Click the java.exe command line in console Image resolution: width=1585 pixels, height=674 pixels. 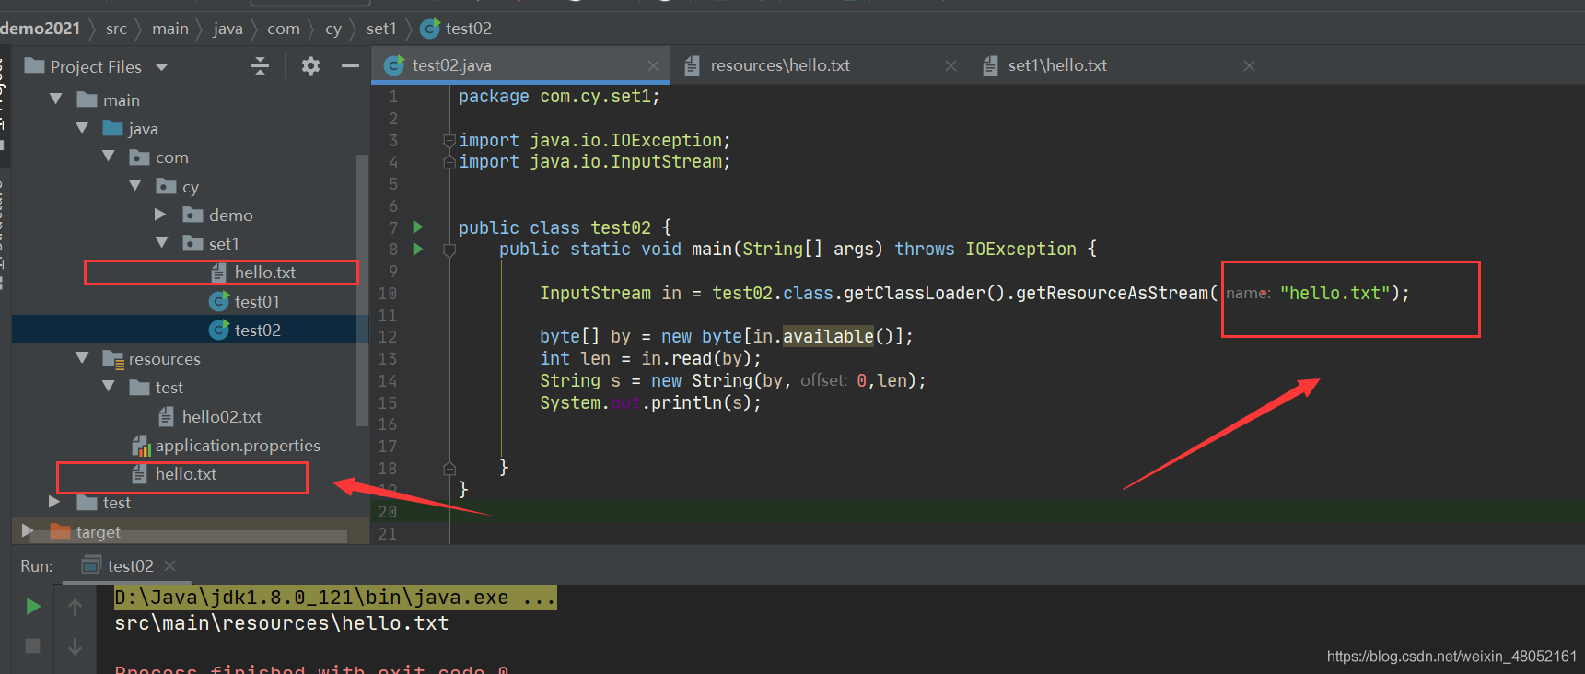point(335,598)
